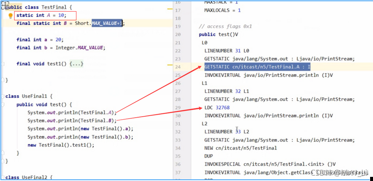This screenshot has width=373, height=181.
Task: Click the GETSTATIC System.out instruction on line 23
Action: (280, 59)
